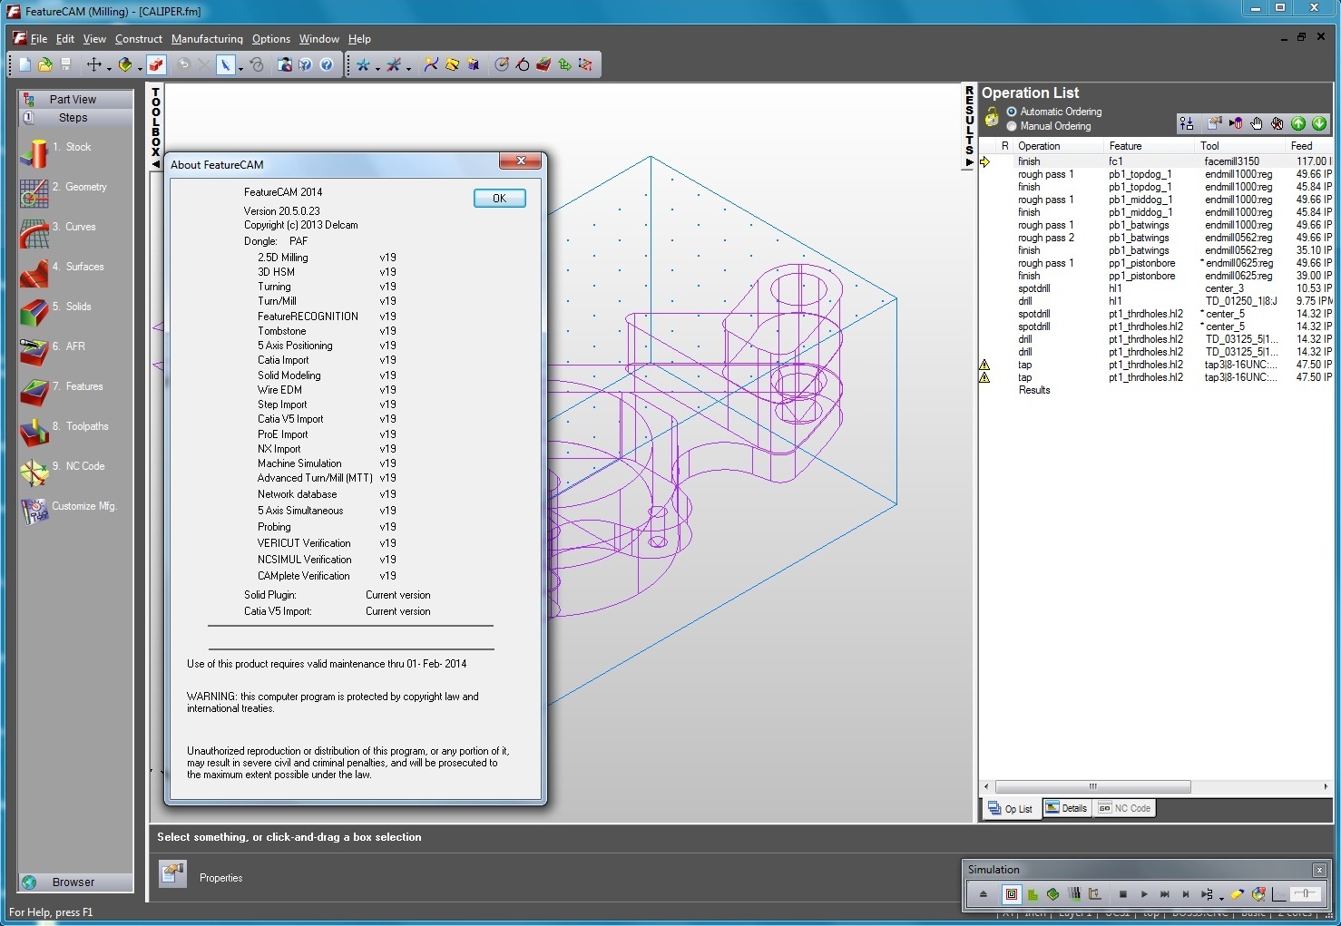Open dropdown arrow next to shading cube
The image size is (1341, 926).
(140, 68)
